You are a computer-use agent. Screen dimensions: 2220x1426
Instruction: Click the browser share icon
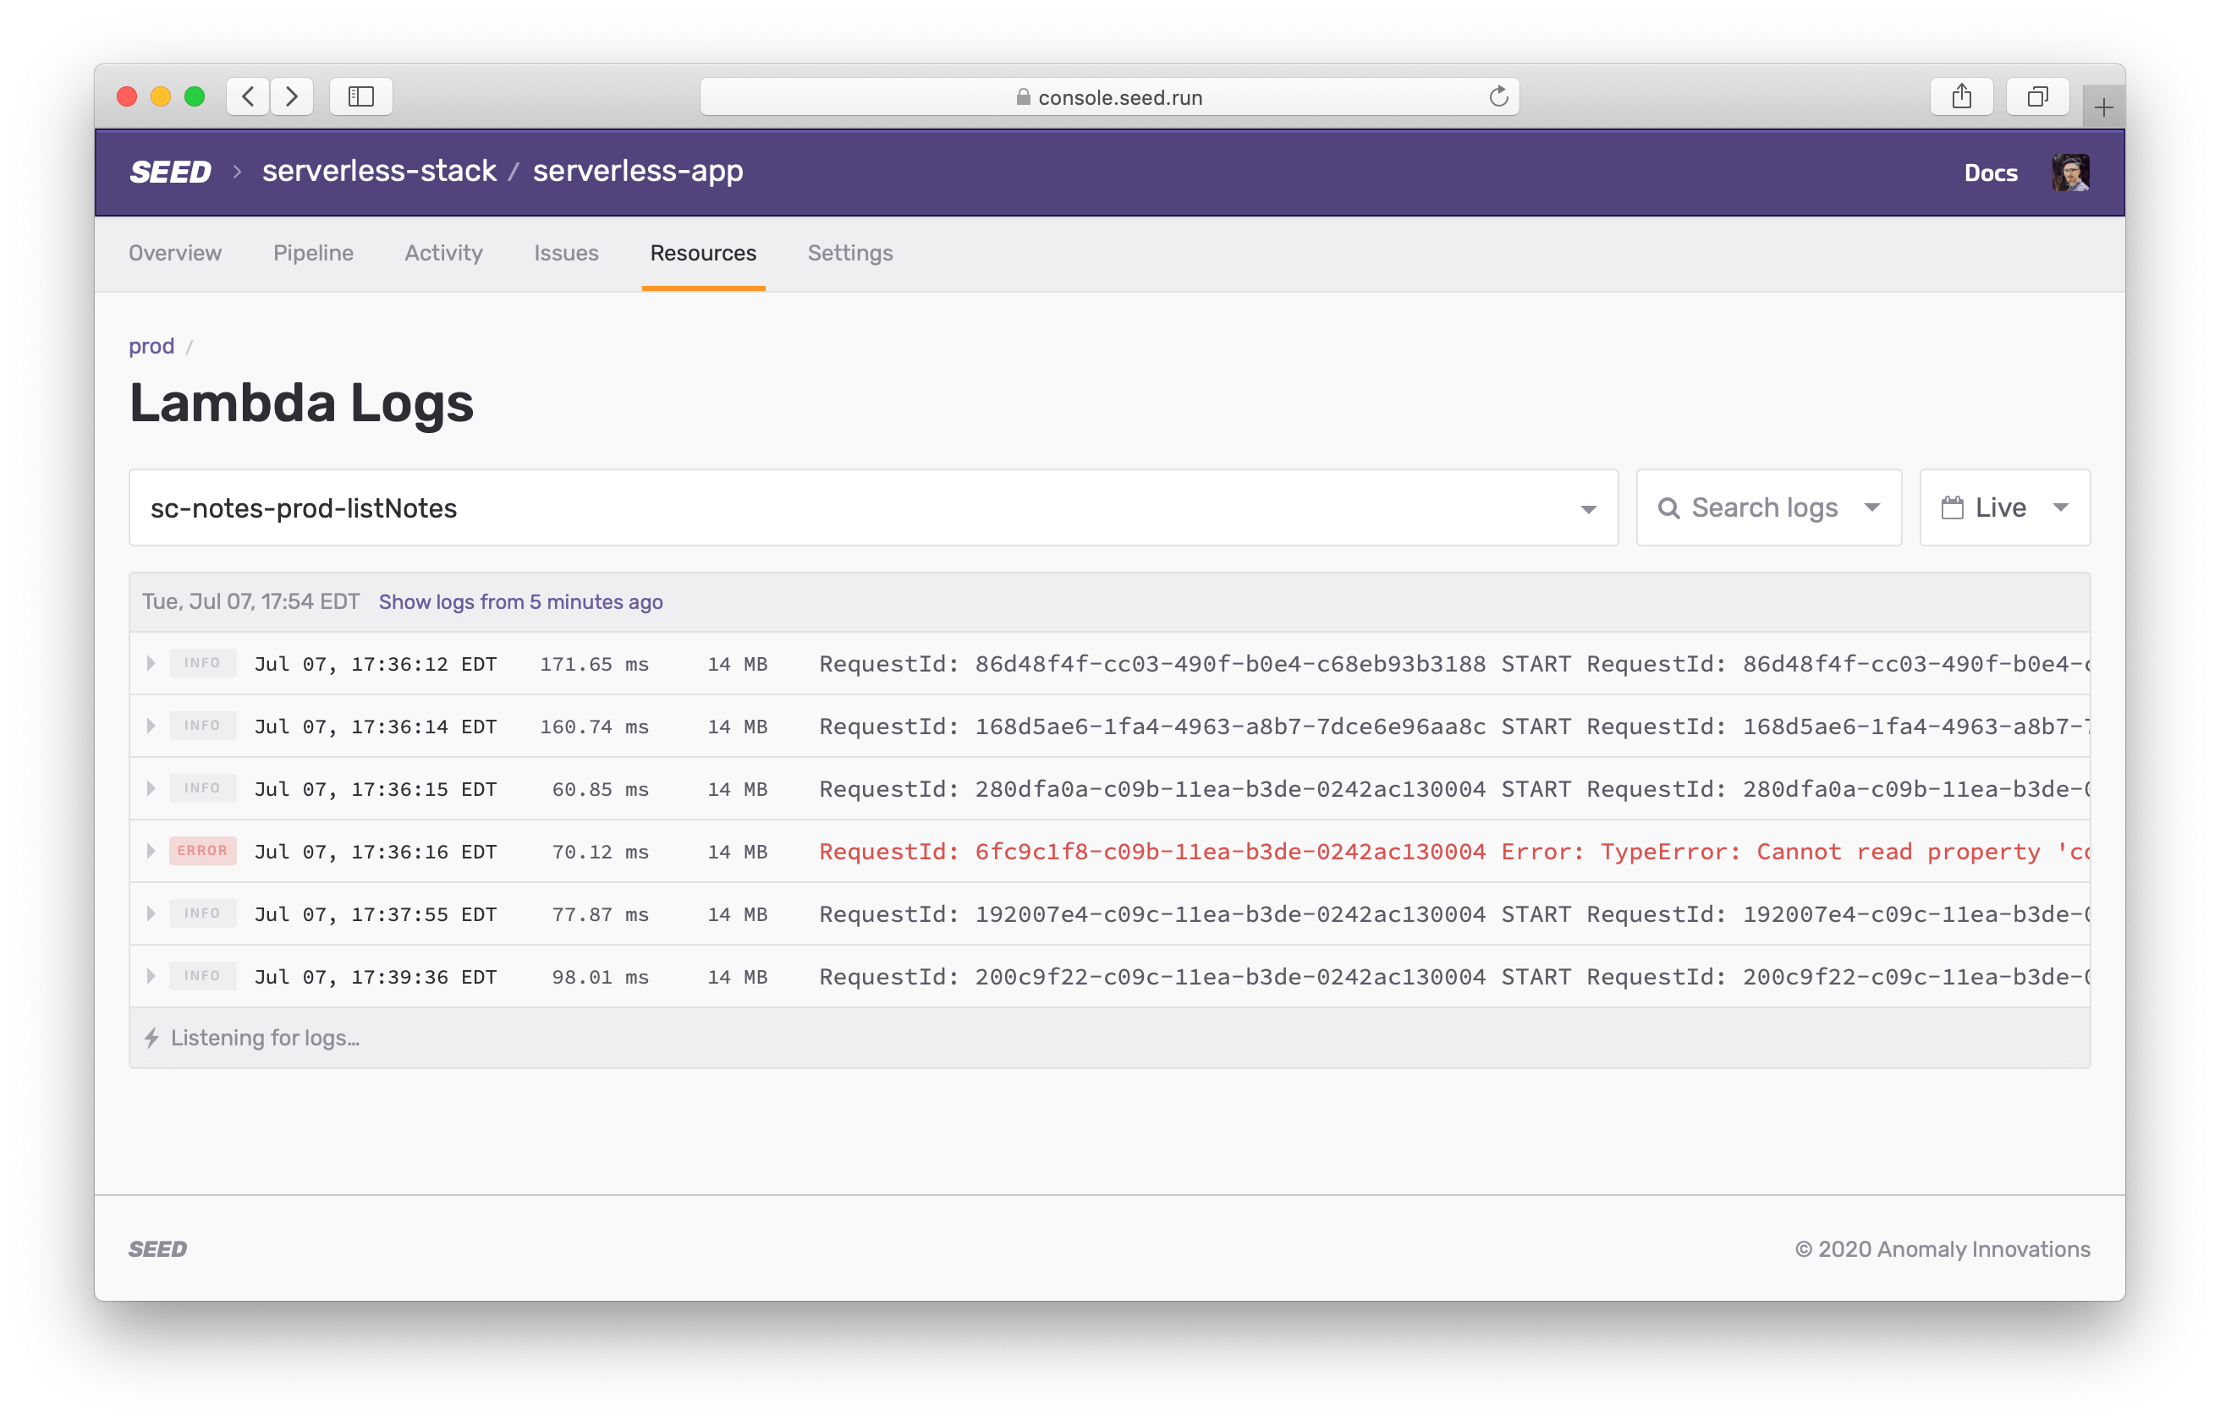[x=1960, y=96]
